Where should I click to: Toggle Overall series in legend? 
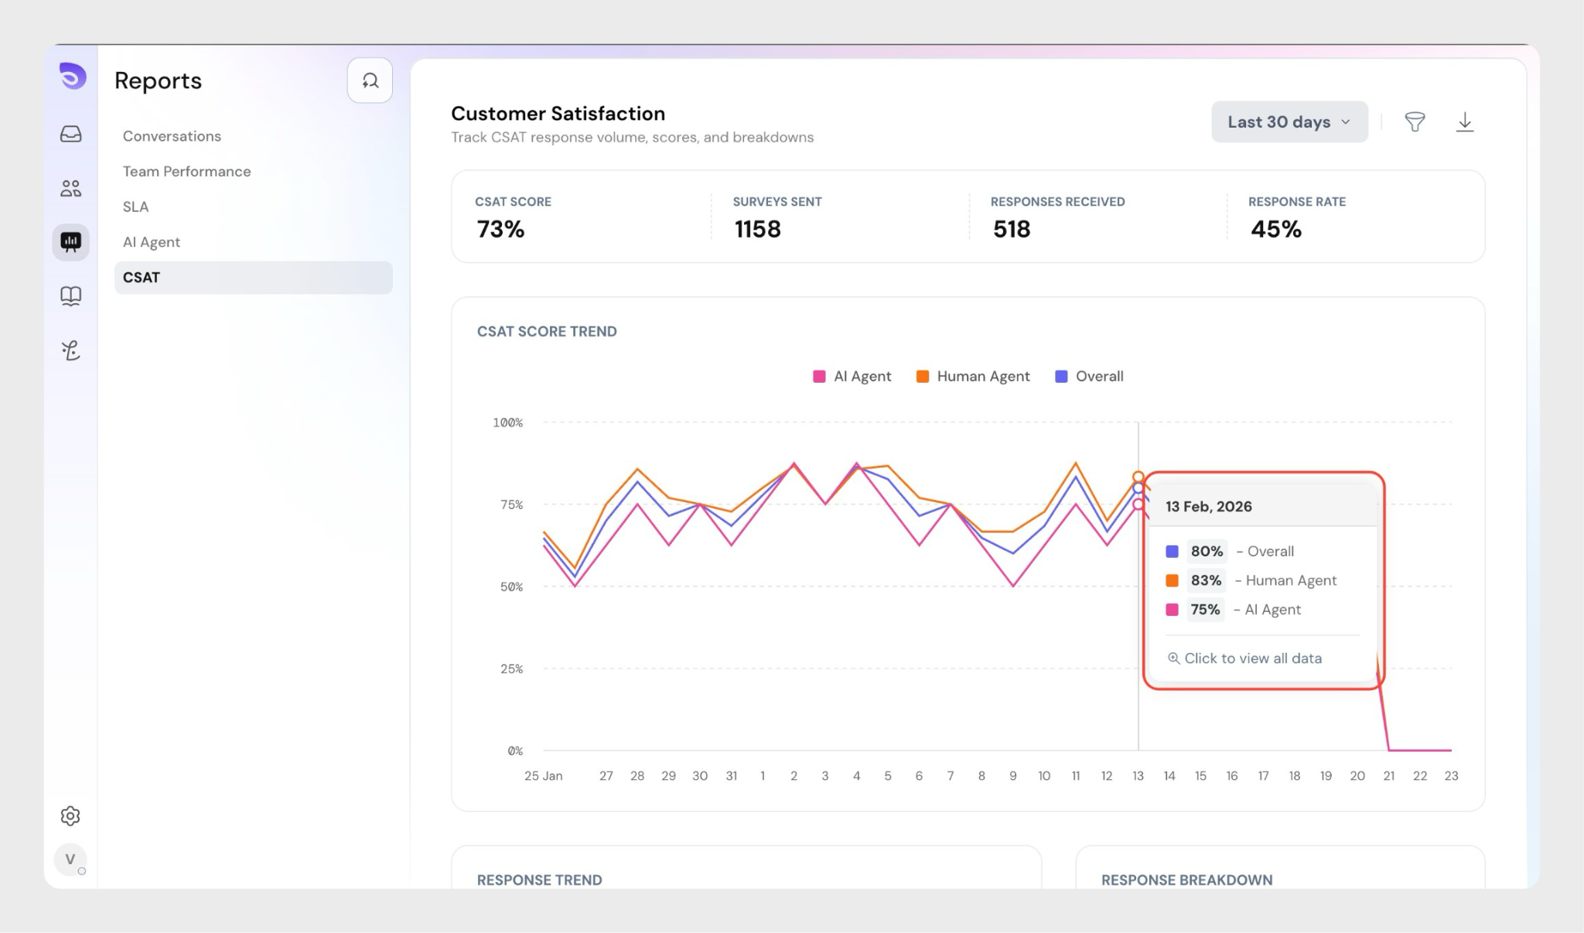[x=1089, y=377]
